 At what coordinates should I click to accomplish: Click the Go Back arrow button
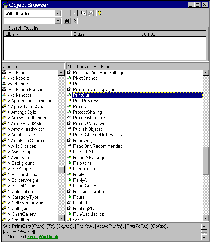pyautogui.click(x=68, y=13)
